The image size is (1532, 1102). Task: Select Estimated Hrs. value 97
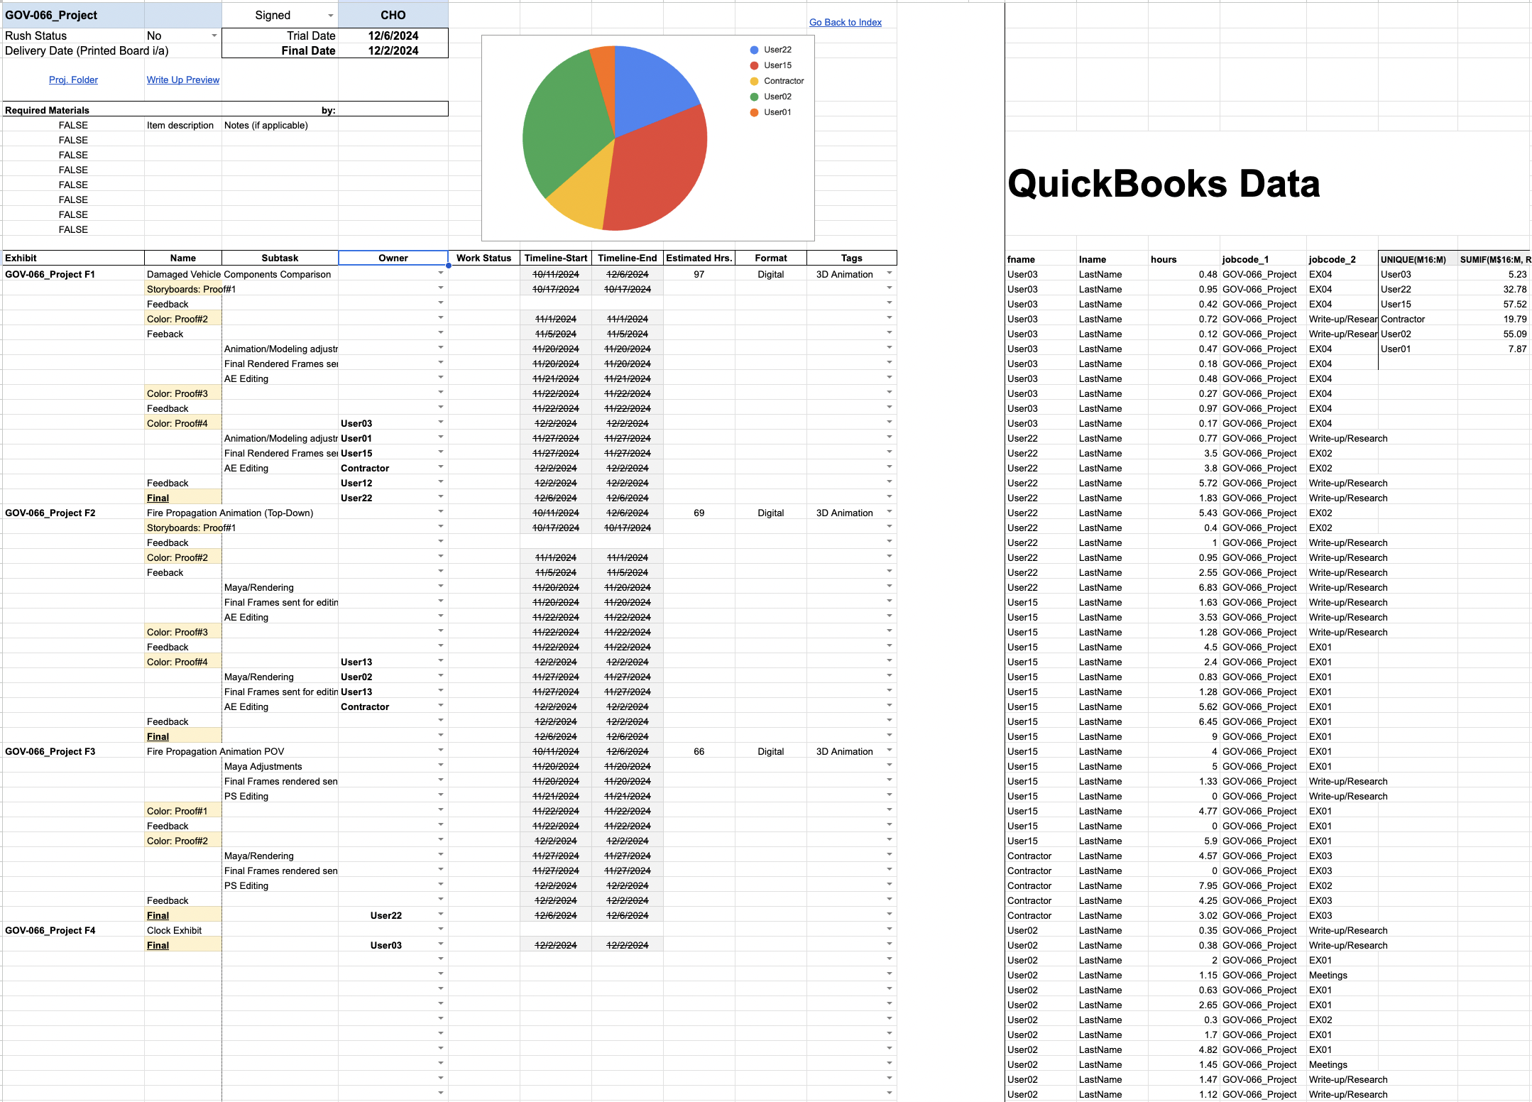699,274
